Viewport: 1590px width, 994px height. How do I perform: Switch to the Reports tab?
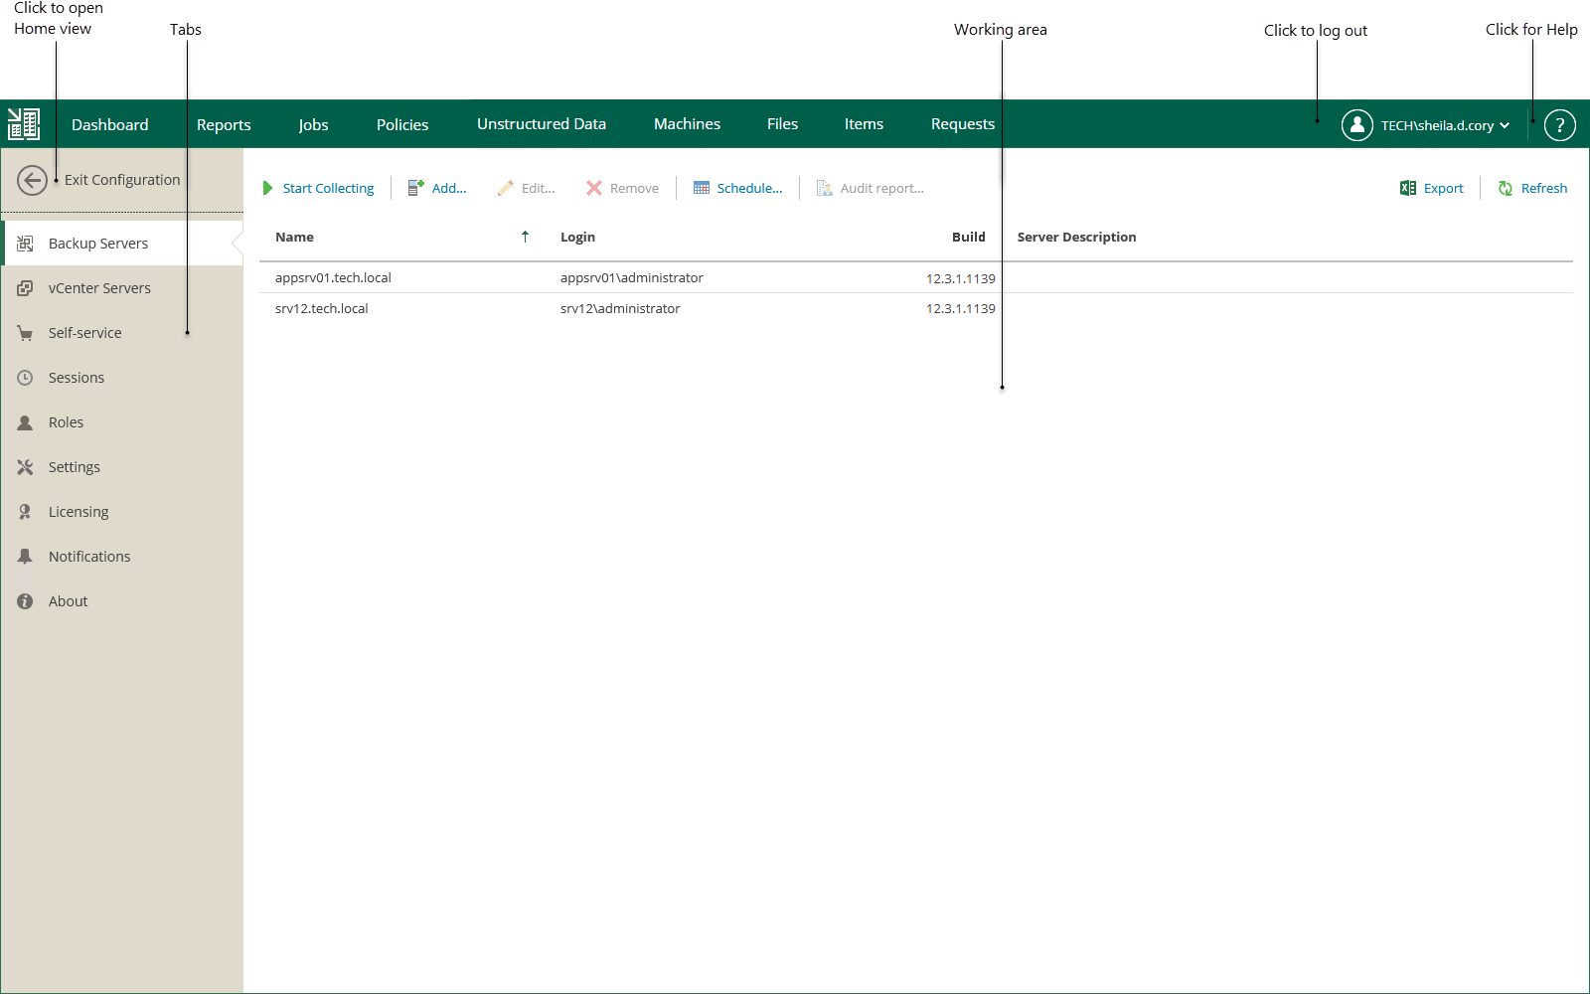[224, 124]
